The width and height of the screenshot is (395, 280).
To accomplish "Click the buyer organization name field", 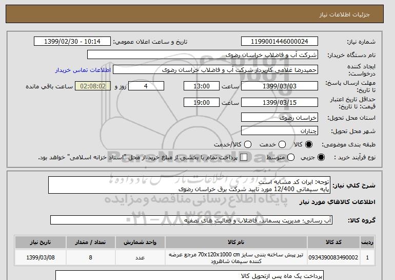I will [203, 55].
